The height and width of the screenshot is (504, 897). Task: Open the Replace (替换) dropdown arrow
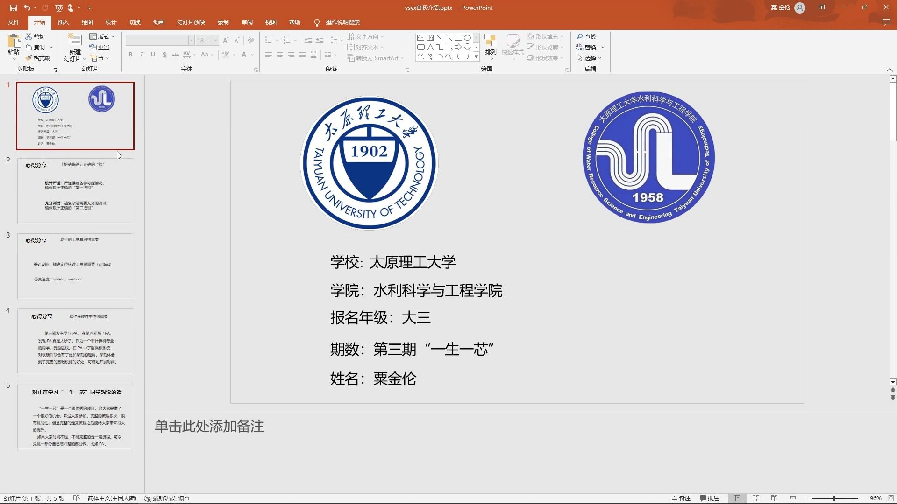tap(603, 47)
